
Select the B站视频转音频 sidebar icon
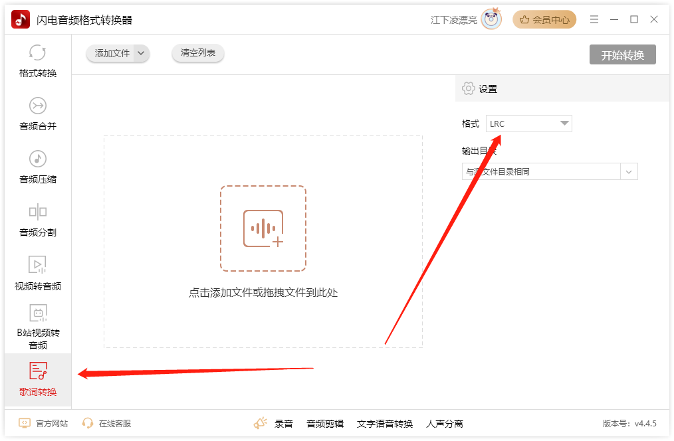[x=38, y=313]
